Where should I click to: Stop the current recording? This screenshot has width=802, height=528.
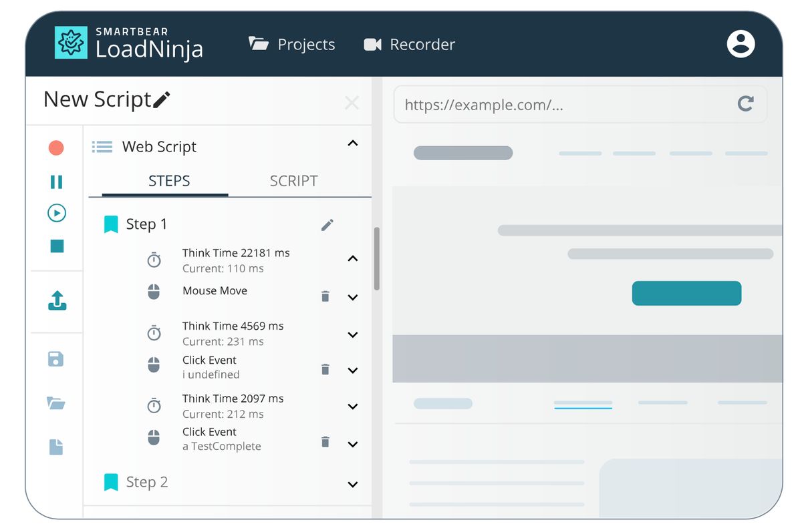(55, 246)
